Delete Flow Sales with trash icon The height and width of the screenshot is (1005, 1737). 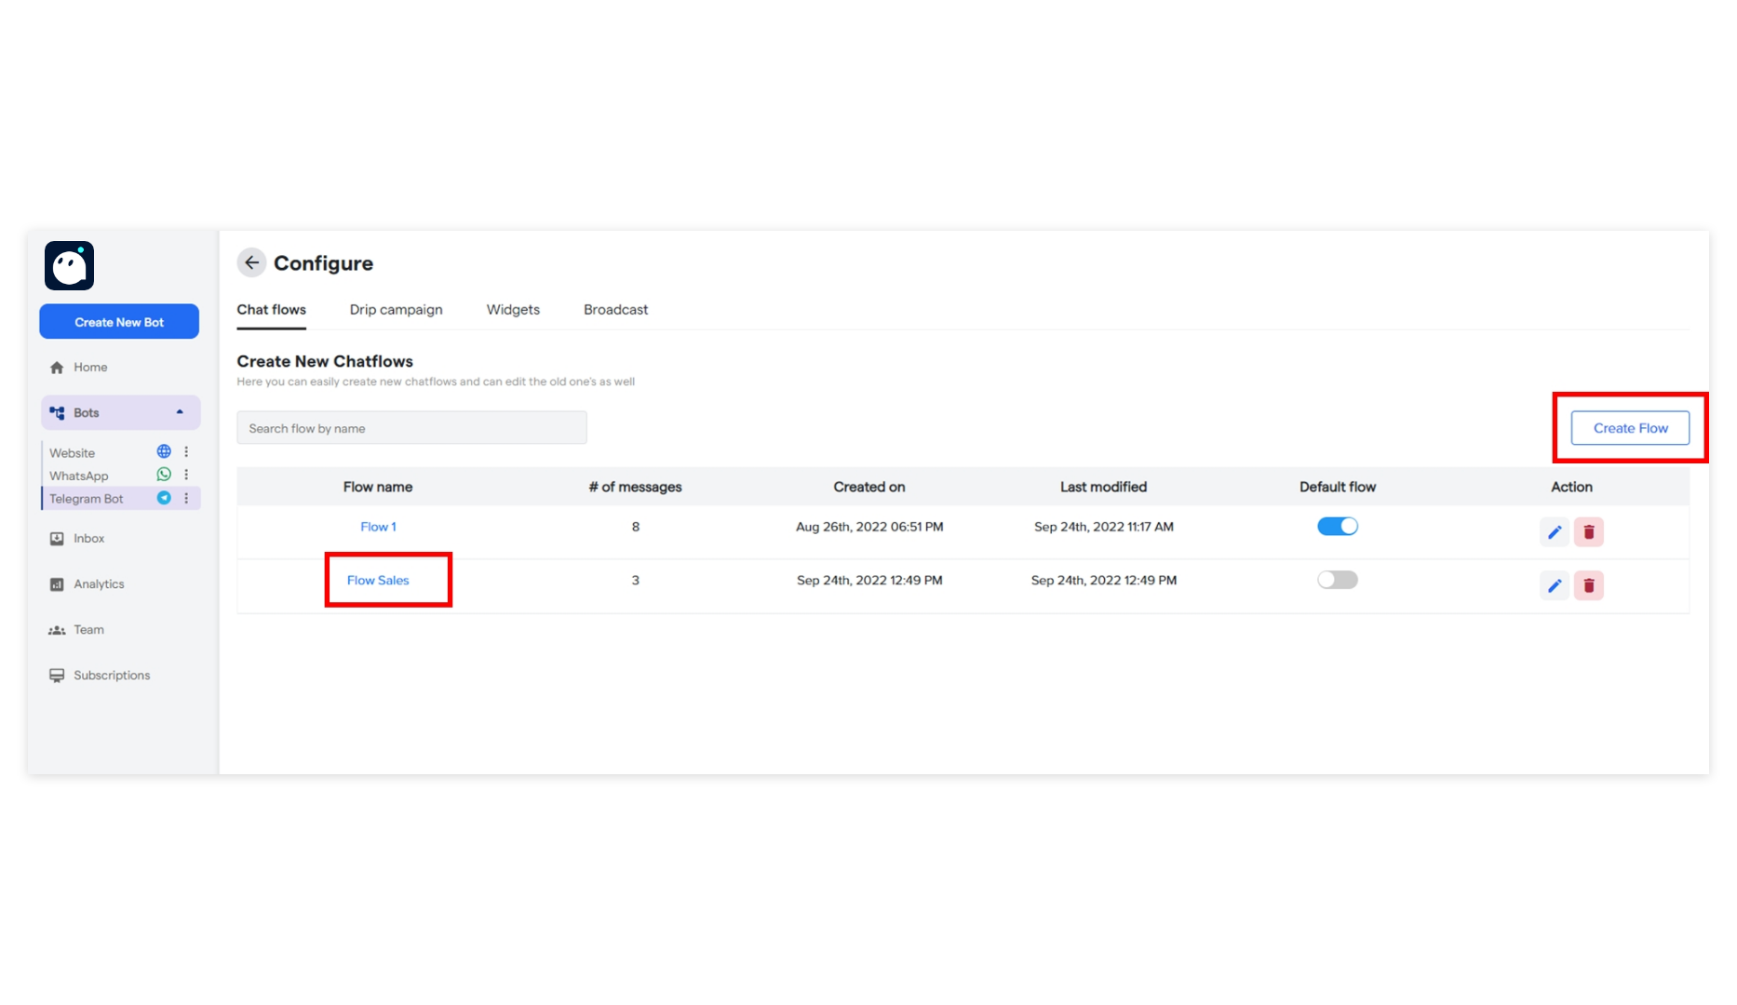tap(1589, 585)
